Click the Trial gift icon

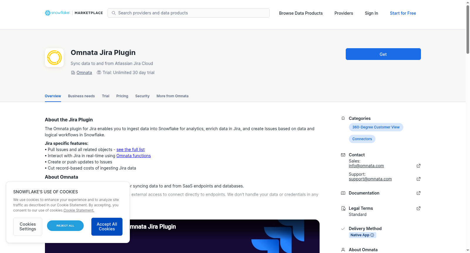[x=99, y=72]
